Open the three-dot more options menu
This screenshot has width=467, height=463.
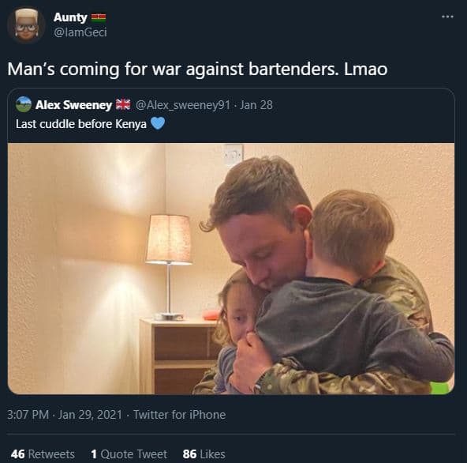pyautogui.click(x=447, y=17)
